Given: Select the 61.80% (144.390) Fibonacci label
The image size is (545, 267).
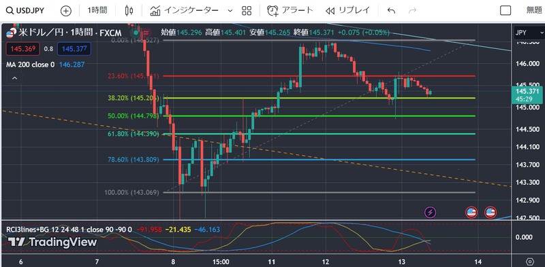Looking at the screenshot, I should tap(134, 133).
